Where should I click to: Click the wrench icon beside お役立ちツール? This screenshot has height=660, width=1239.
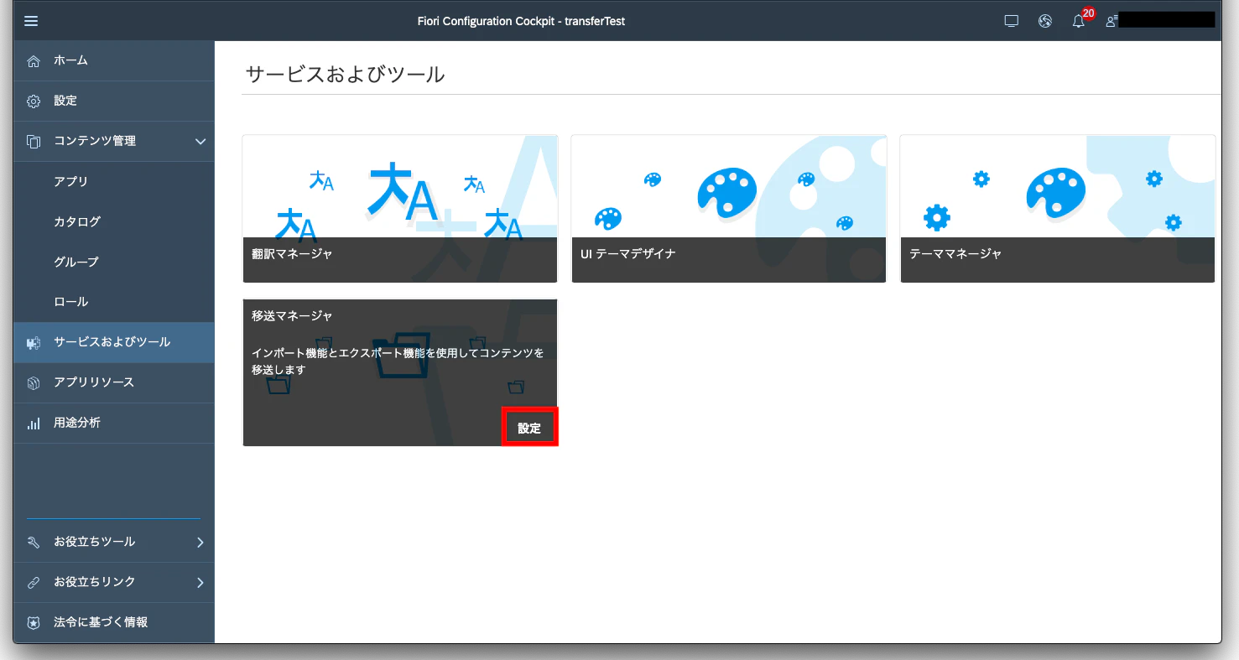pos(34,543)
